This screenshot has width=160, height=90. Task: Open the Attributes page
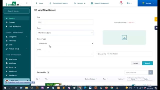(x=12, y=41)
